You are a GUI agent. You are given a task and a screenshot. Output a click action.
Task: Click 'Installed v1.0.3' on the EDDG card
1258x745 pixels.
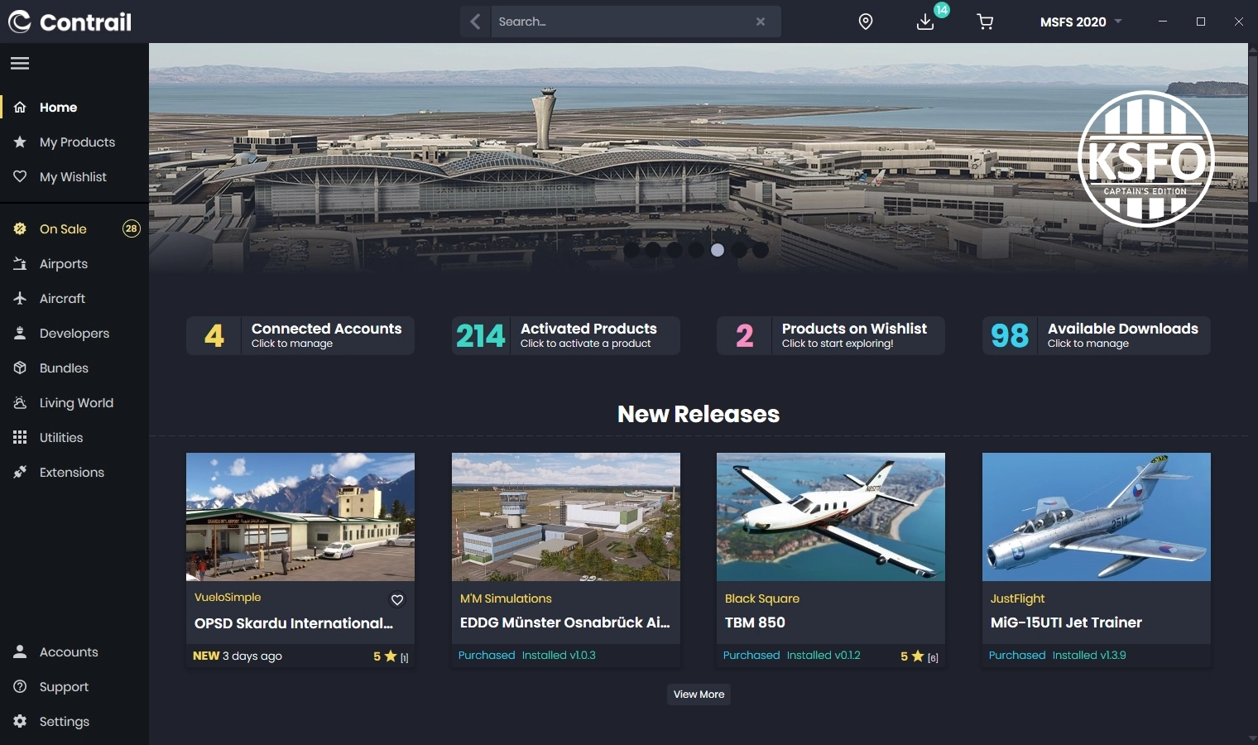(x=559, y=655)
